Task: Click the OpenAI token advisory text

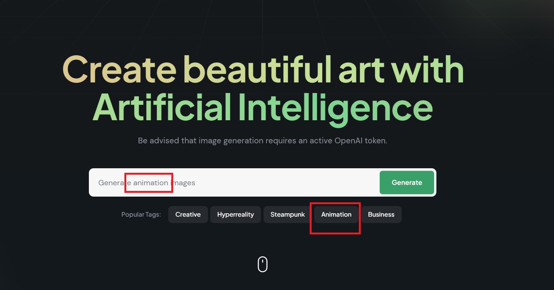Action: 262,141
